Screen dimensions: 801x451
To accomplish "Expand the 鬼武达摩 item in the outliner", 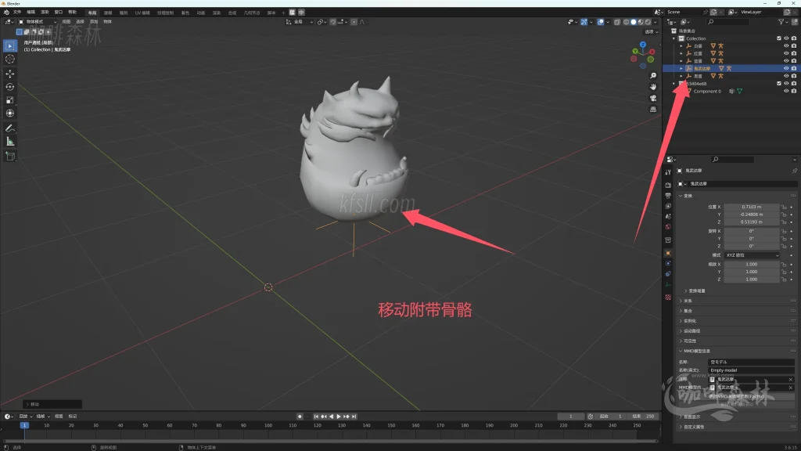I will click(681, 68).
